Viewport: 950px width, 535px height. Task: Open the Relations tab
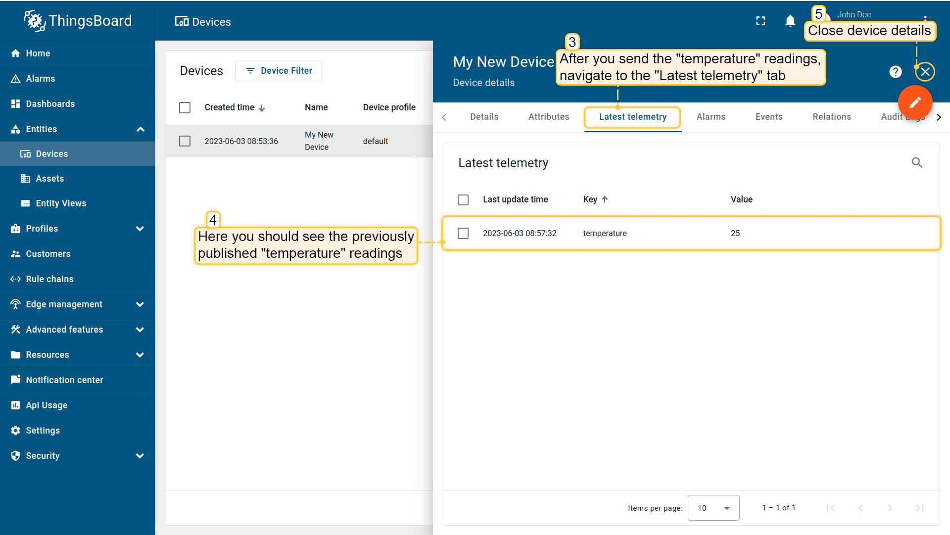tap(832, 117)
